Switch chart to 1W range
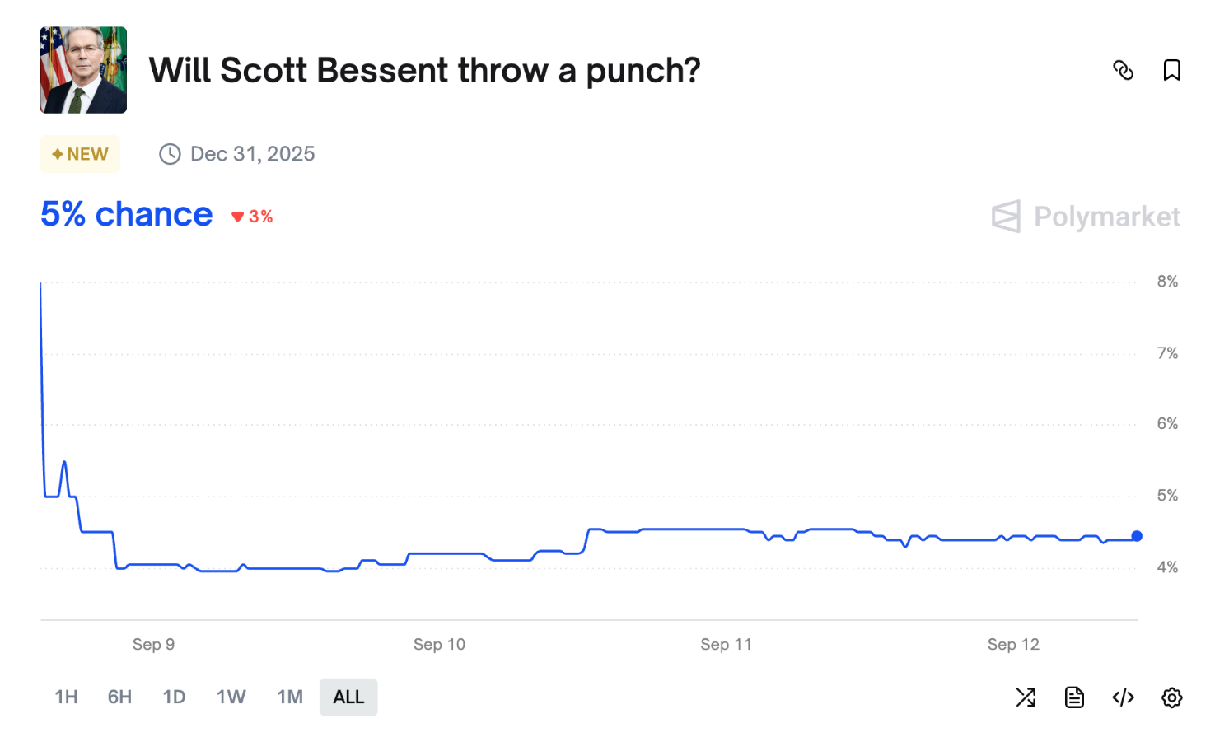 (231, 697)
